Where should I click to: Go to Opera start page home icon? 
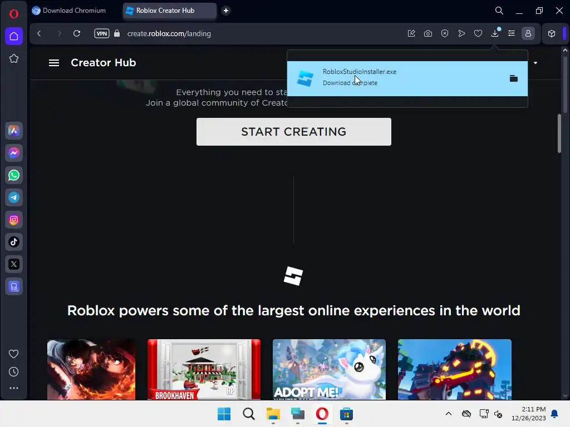click(x=14, y=36)
